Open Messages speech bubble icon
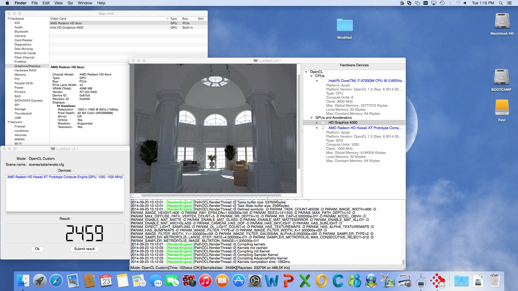 (156, 281)
